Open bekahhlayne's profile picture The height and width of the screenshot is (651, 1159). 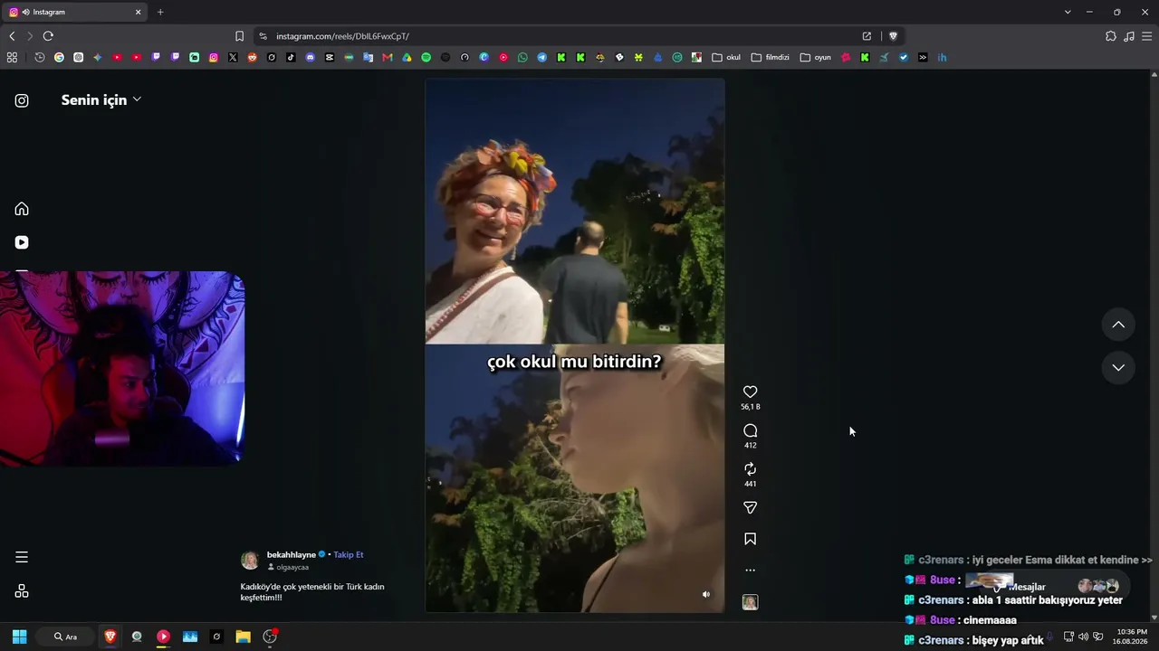click(x=250, y=561)
